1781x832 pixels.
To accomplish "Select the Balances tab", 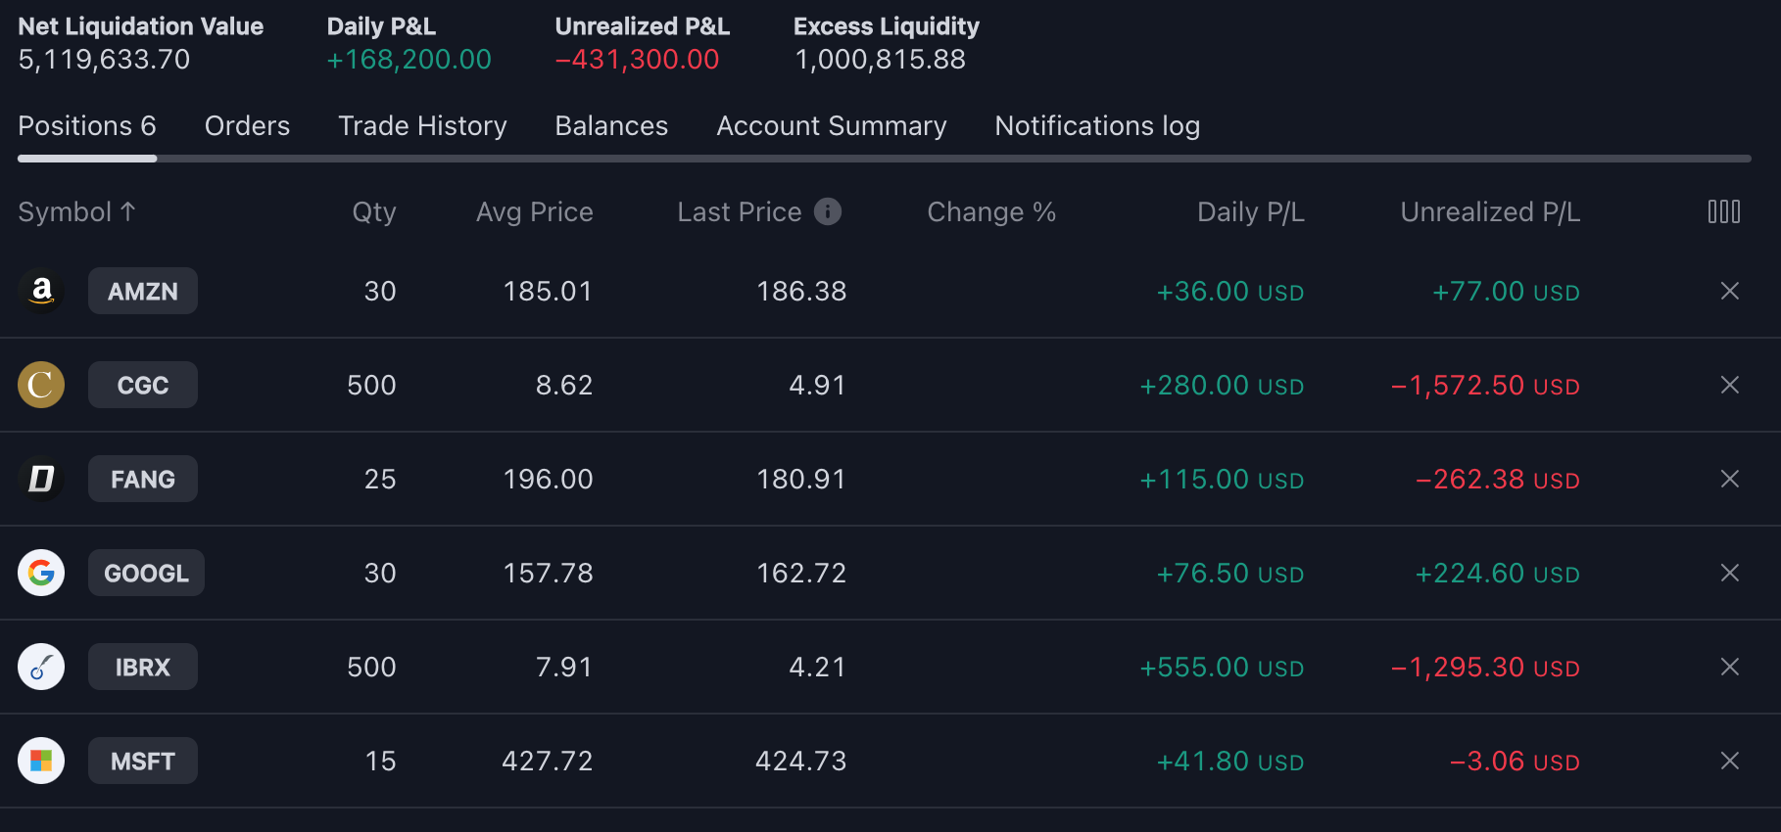I will pos(611,126).
